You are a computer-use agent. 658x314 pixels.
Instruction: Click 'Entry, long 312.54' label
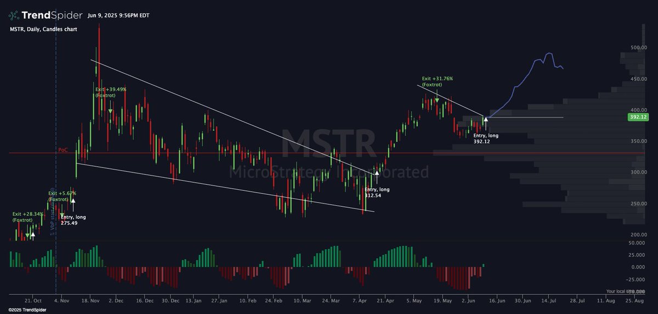377,192
